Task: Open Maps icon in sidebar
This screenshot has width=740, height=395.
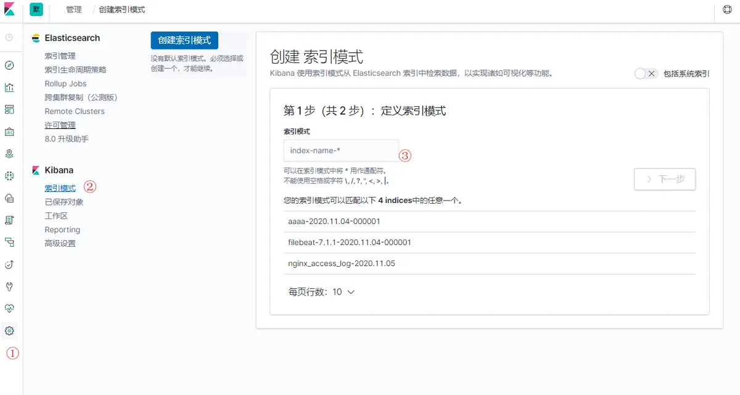Action: [9, 154]
